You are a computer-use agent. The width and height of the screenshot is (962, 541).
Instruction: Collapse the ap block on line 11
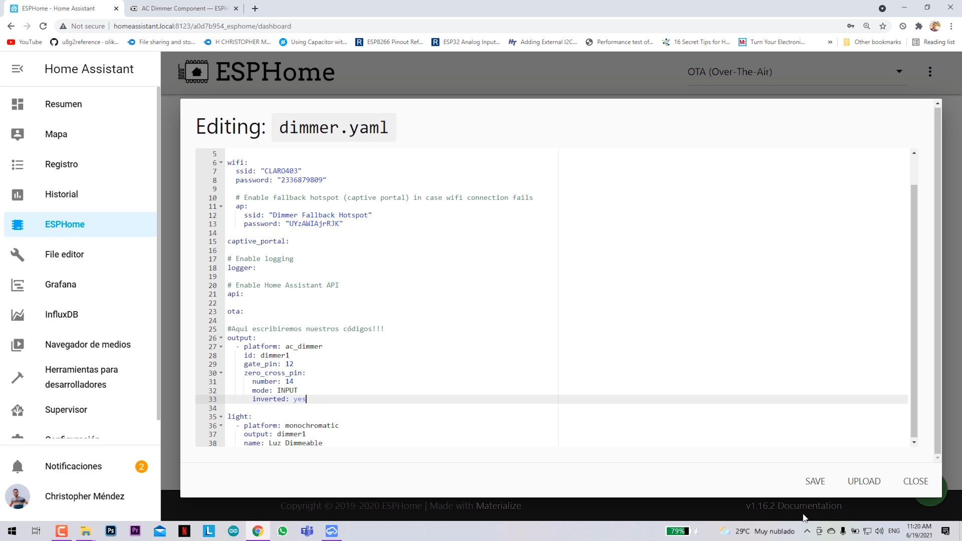221,206
